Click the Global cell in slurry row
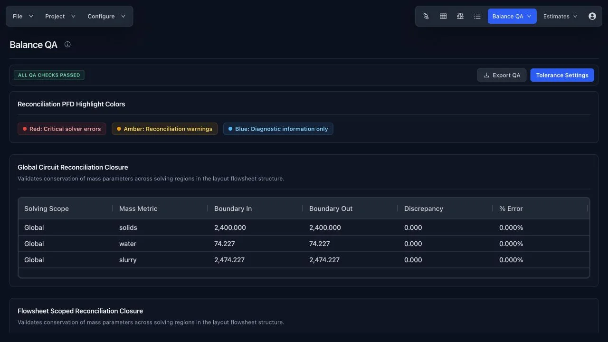Image resolution: width=608 pixels, height=342 pixels. pyautogui.click(x=66, y=260)
